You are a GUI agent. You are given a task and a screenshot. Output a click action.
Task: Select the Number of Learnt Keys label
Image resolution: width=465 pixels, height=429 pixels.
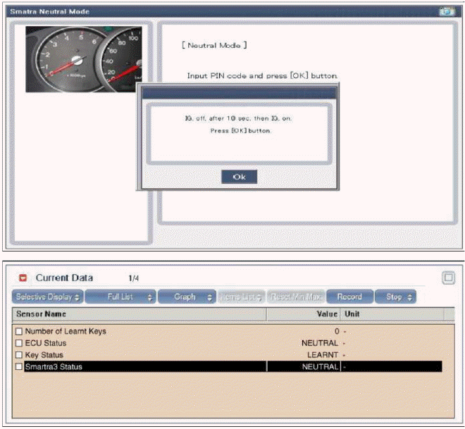pyautogui.click(x=66, y=331)
